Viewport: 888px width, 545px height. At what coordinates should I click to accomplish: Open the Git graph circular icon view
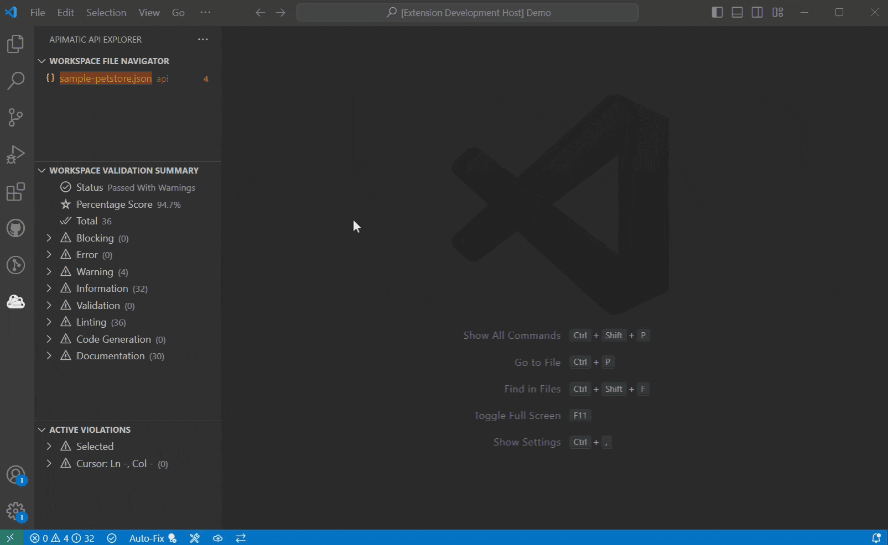point(15,265)
